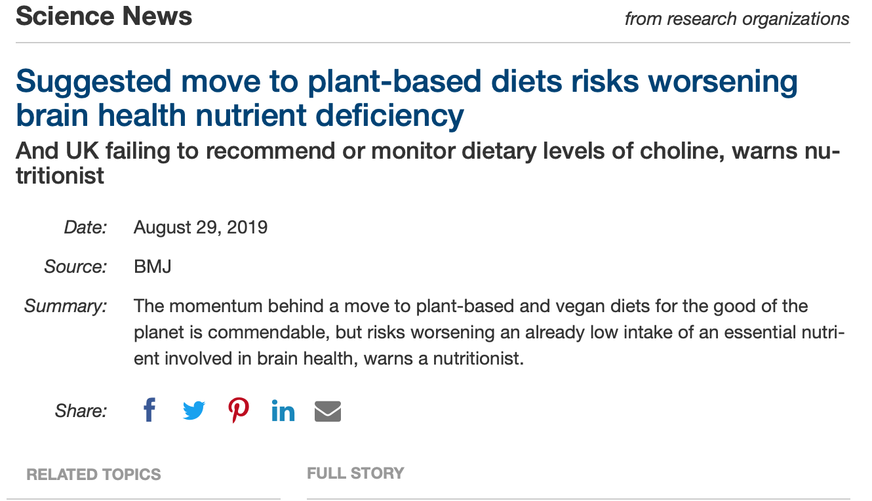The image size is (872, 501).
Task: Email the article via envelope icon
Action: tap(328, 411)
